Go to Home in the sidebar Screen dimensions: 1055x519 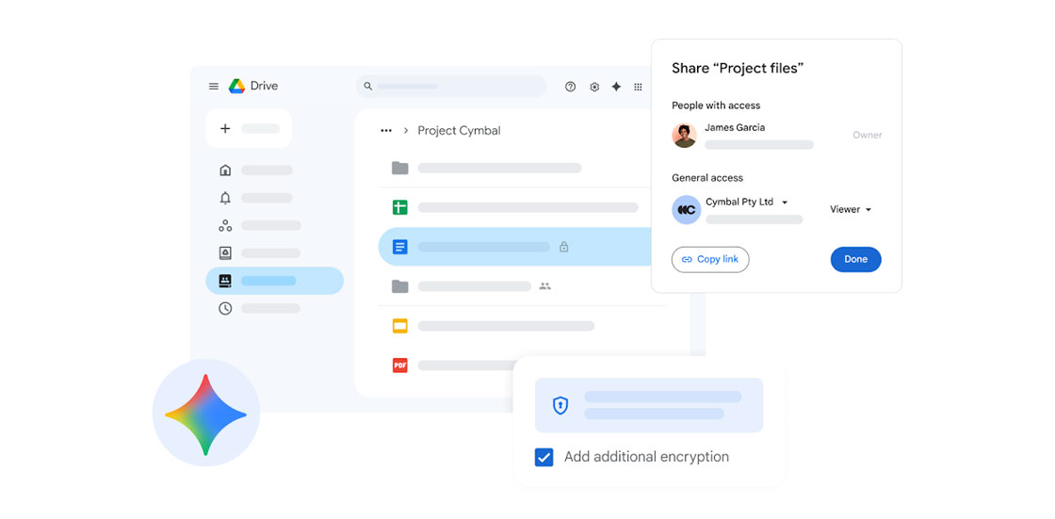point(225,170)
